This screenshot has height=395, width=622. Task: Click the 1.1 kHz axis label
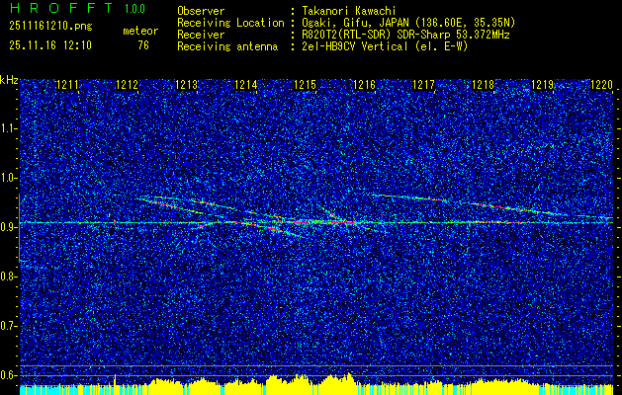pyautogui.click(x=9, y=128)
